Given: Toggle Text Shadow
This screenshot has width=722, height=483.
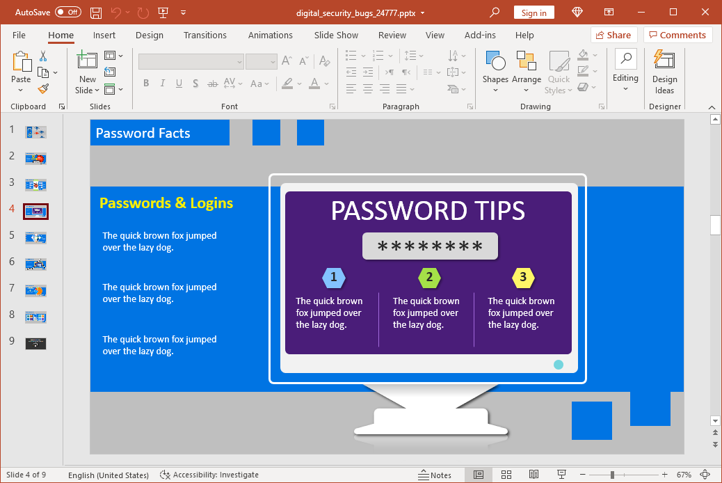Looking at the screenshot, I should (x=195, y=84).
